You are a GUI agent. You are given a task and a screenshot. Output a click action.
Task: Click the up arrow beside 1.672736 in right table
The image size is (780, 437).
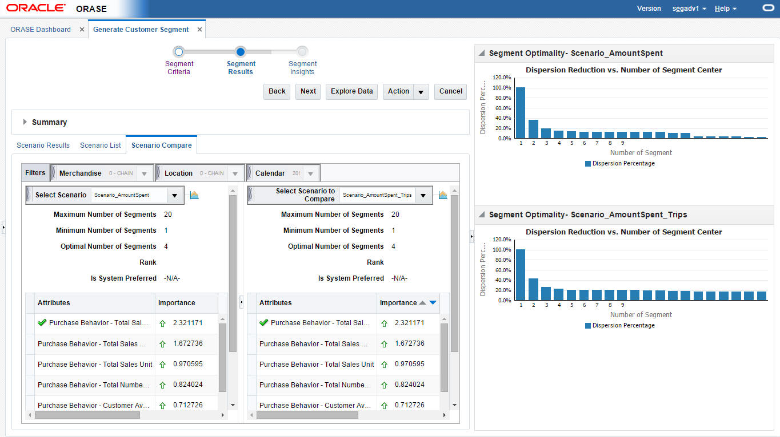point(384,344)
